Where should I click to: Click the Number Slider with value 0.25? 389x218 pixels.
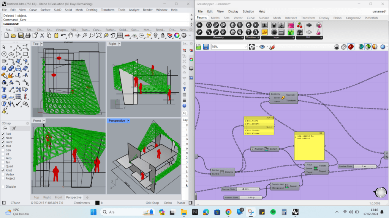coord(240,189)
